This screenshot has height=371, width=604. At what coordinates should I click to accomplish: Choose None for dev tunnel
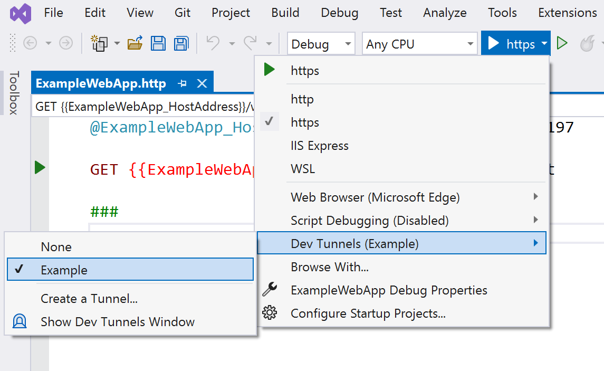(x=130, y=246)
